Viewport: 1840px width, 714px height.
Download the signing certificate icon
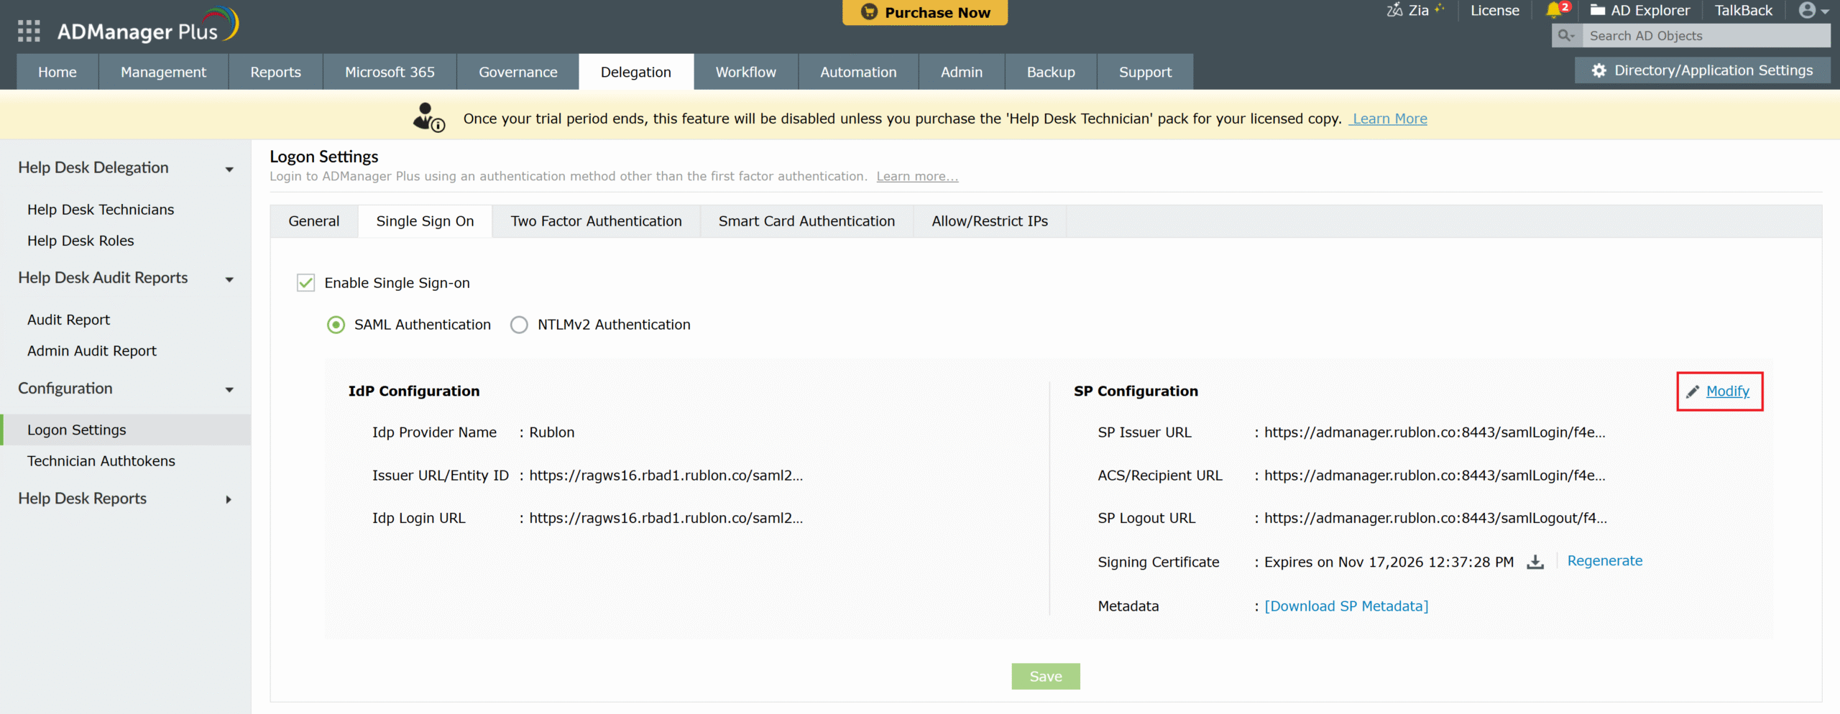1535,562
